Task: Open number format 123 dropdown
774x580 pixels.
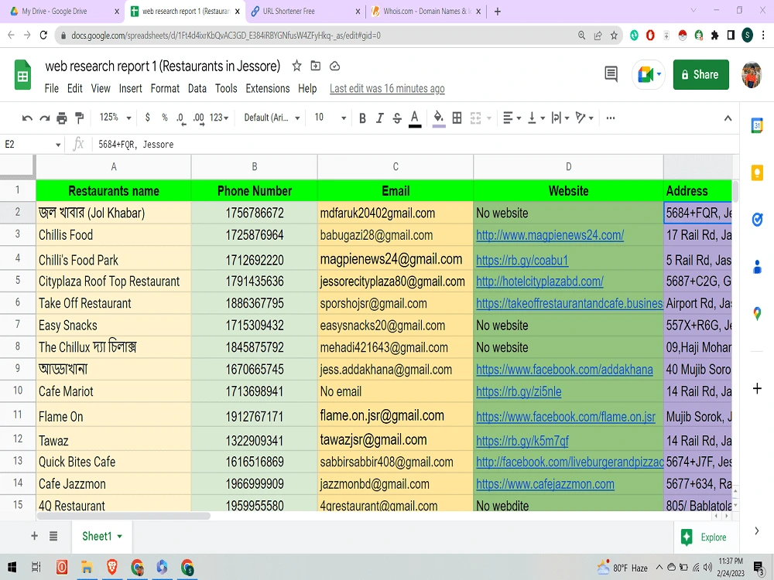Action: (x=219, y=118)
